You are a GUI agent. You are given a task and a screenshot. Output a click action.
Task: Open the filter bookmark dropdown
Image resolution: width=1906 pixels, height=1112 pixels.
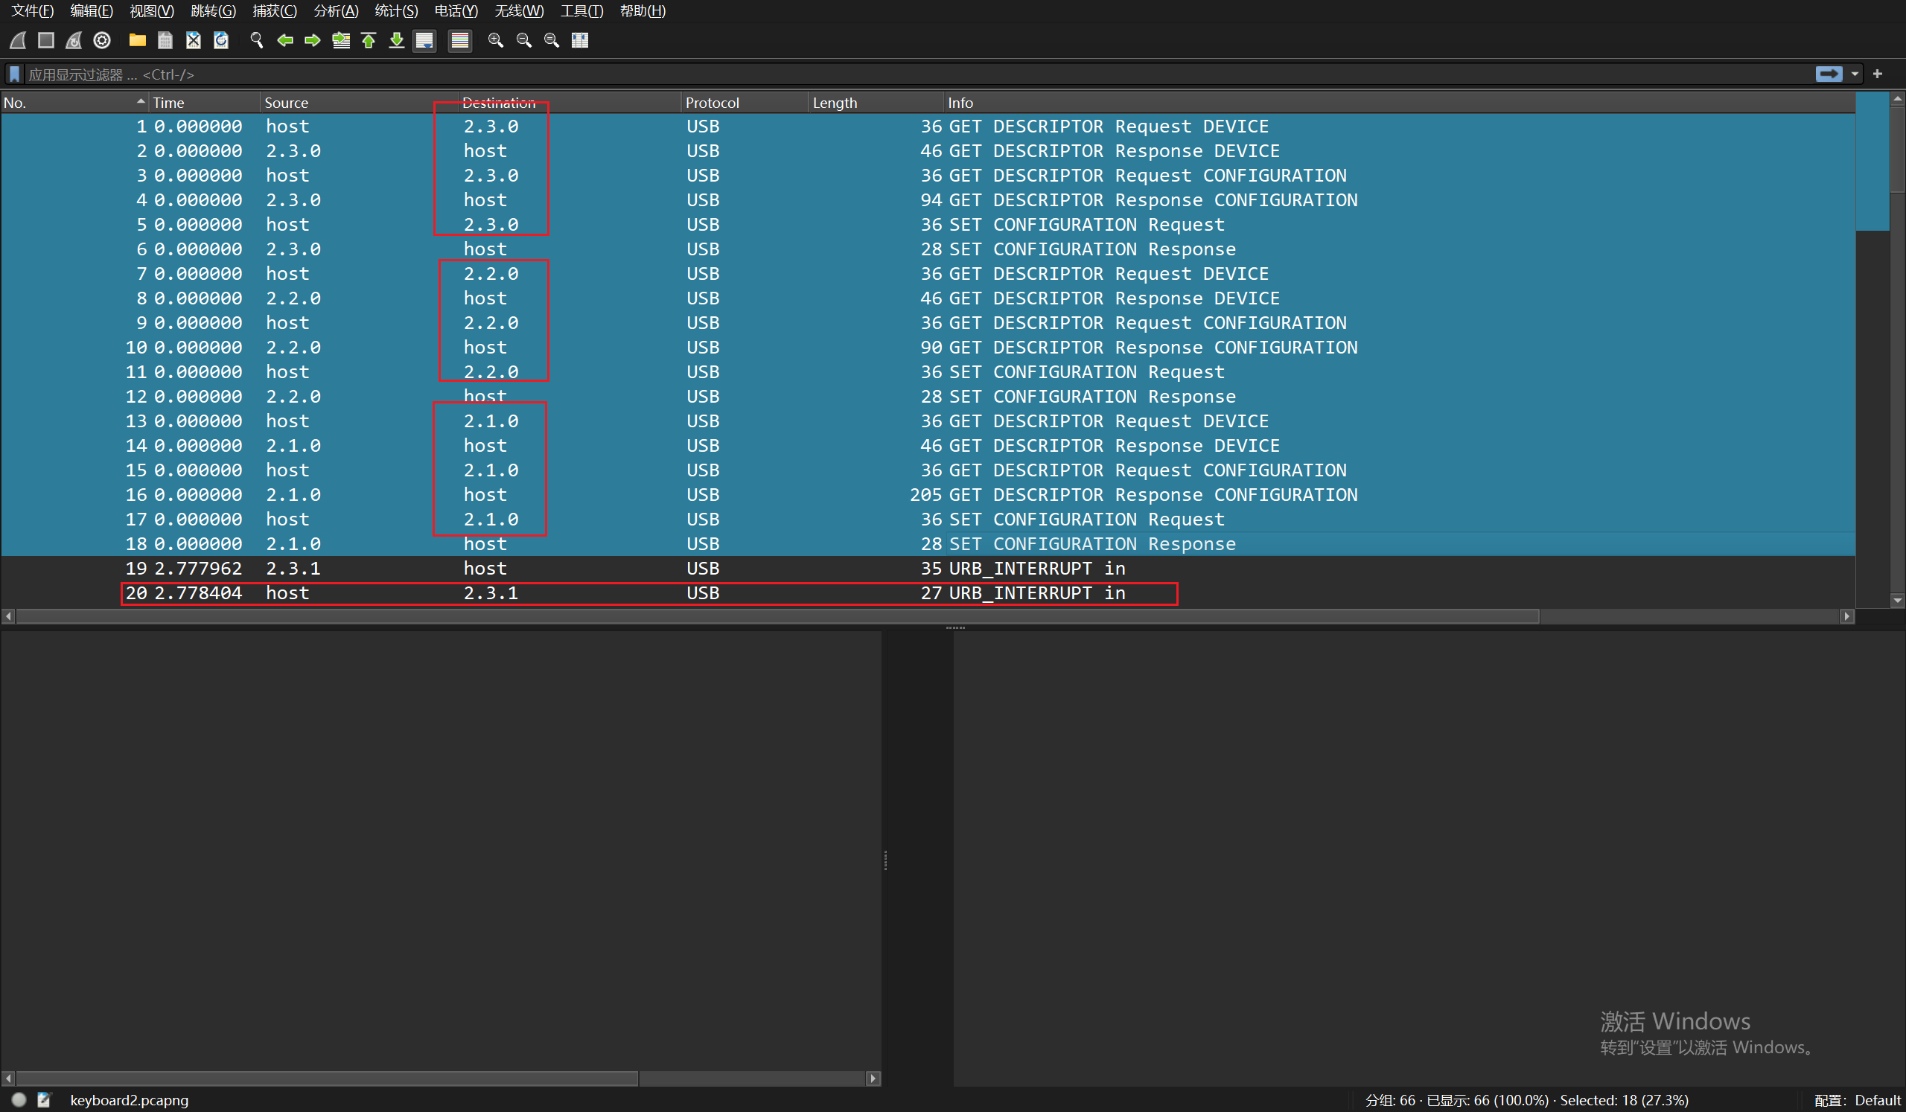(14, 74)
